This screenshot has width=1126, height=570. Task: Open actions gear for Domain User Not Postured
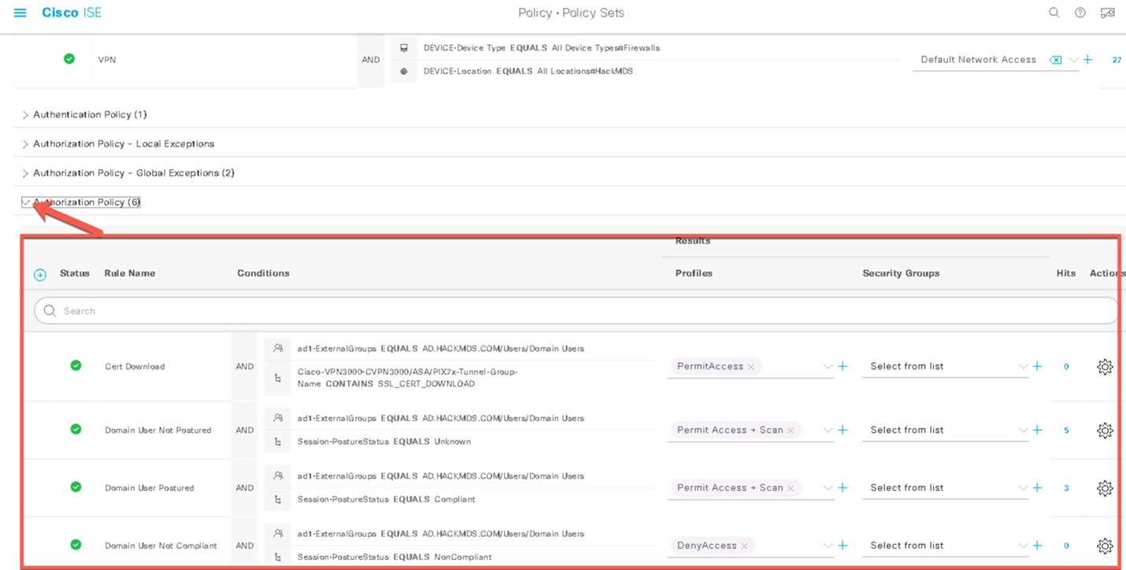(x=1105, y=431)
